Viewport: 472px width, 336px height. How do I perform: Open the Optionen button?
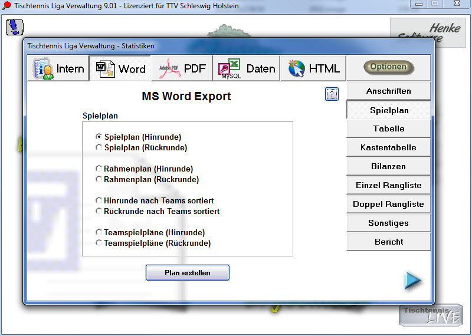tap(388, 67)
